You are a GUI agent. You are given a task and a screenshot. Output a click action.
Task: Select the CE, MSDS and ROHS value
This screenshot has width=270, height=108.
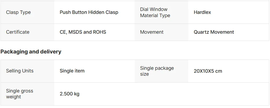click(x=83, y=32)
